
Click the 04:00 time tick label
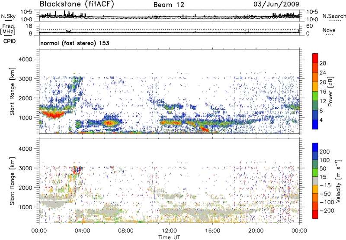click(x=82, y=231)
